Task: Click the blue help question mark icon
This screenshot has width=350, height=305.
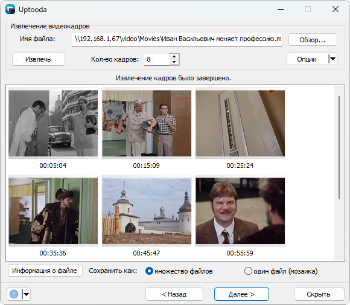Action: click(14, 294)
